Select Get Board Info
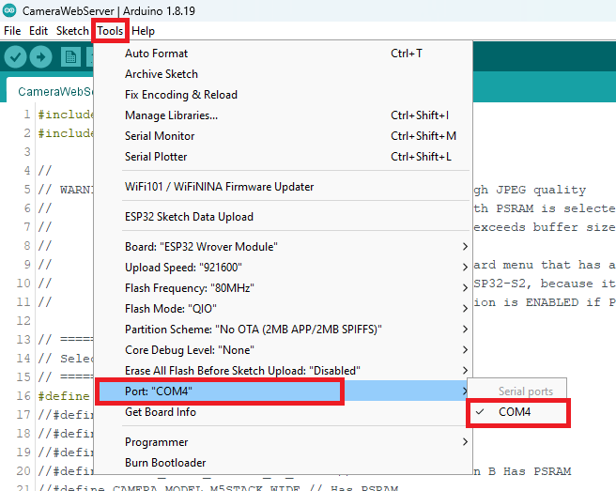Screen dimensions: 616x491 tap(160, 412)
